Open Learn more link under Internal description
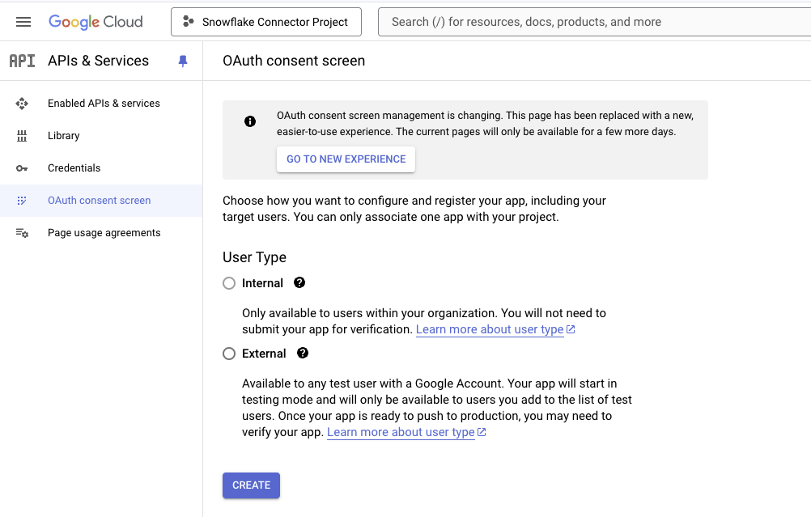 [x=490, y=329]
